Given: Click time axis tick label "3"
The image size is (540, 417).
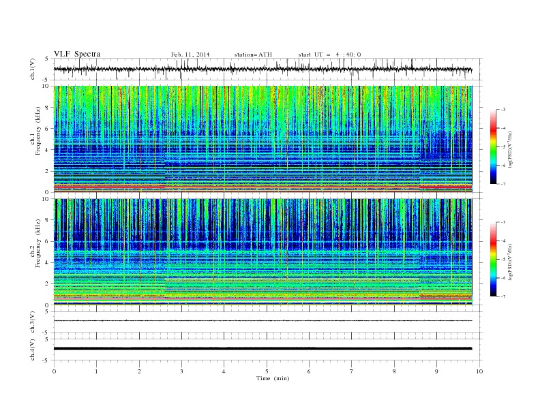Looking at the screenshot, I should tap(181, 371).
